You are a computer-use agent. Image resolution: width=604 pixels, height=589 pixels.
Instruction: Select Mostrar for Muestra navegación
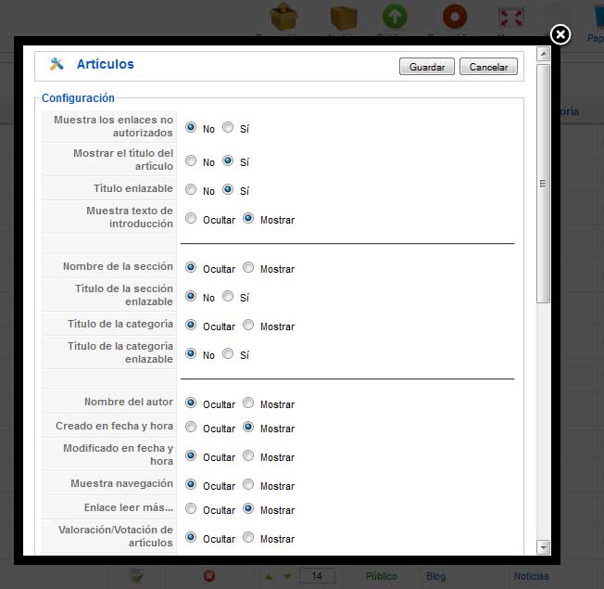(248, 484)
